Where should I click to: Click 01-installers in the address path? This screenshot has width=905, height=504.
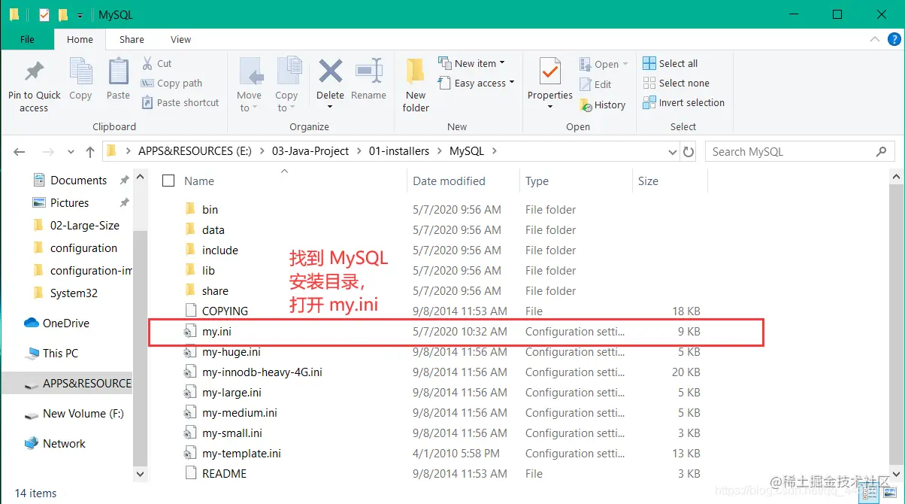pos(398,151)
